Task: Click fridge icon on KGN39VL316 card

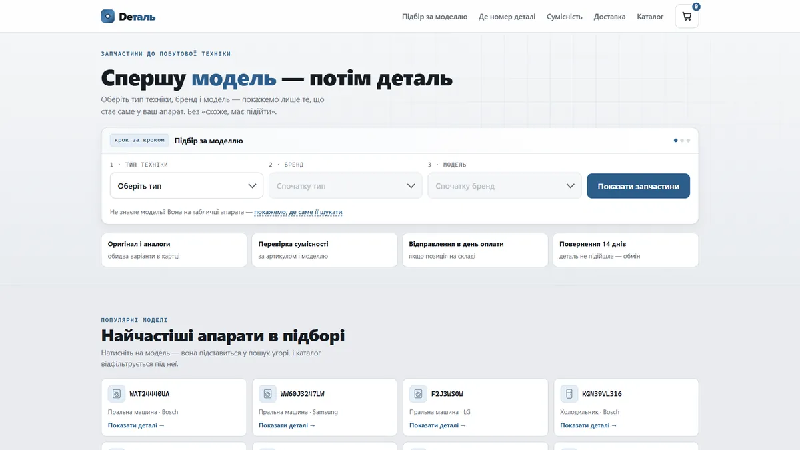Action: [x=569, y=394]
